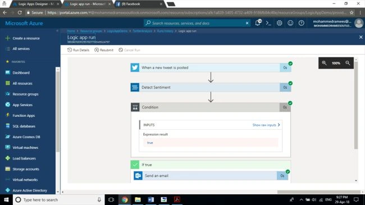Open portal settings gear
The image size is (365, 205).
279,23
